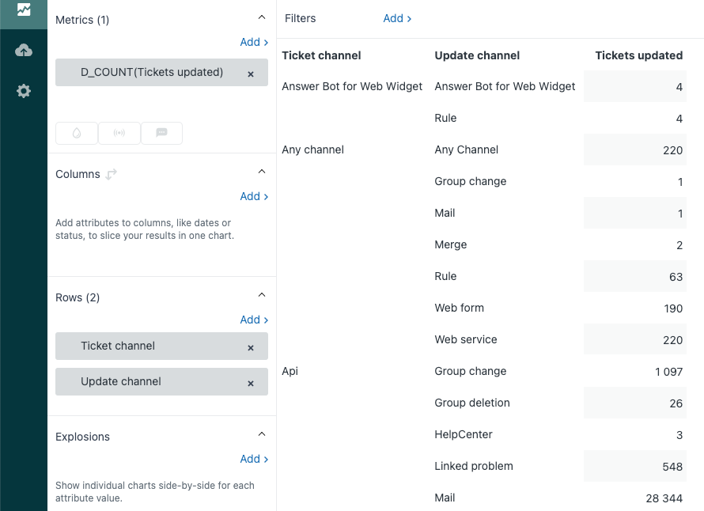Add a new metric
This screenshot has width=704, height=511.
[254, 42]
